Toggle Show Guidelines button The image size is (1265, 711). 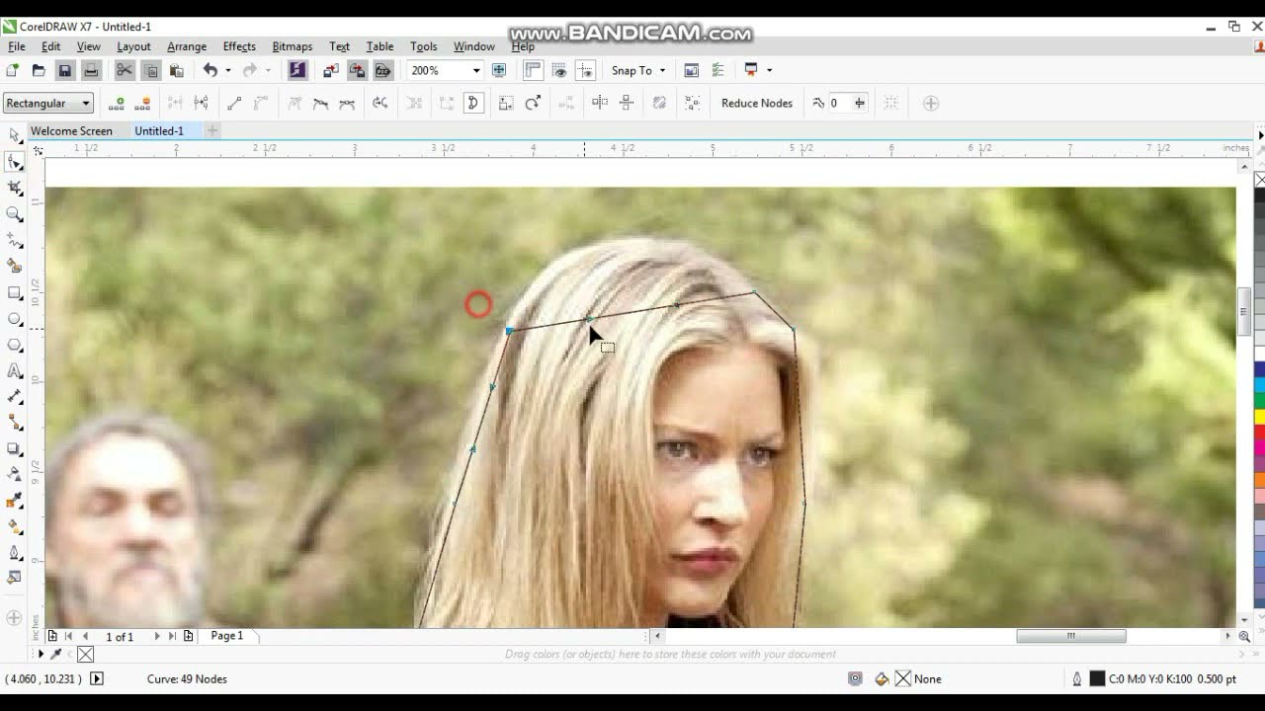click(585, 70)
